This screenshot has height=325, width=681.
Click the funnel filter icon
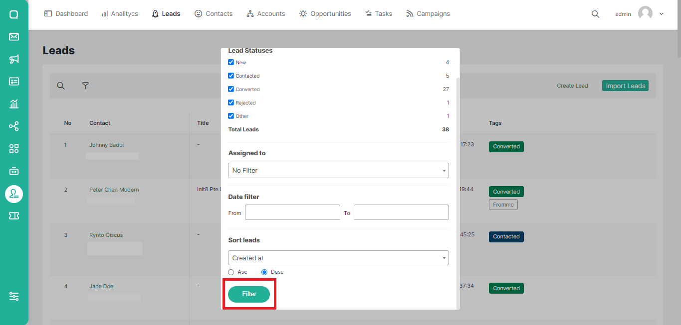85,86
